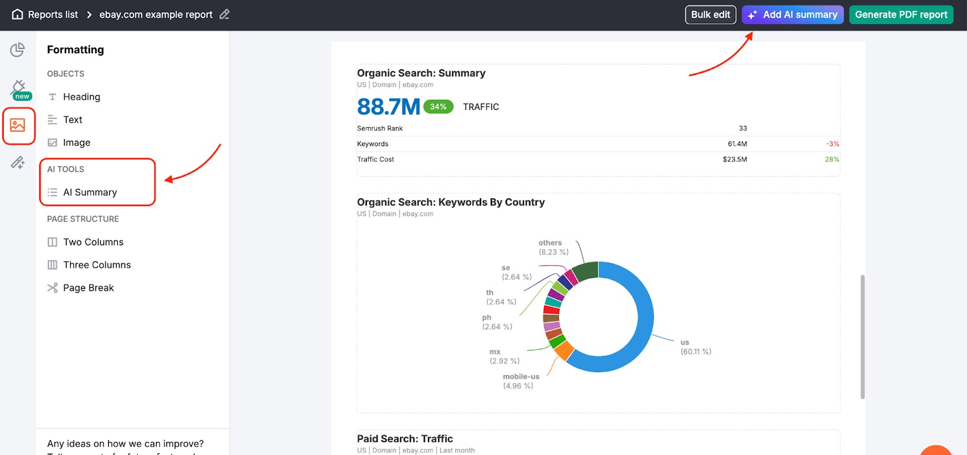Click the Semrush Rank row label
This screenshot has width=967, height=455.
[380, 128]
